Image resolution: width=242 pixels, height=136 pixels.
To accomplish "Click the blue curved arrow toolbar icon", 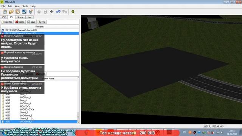I will [58, 12].
